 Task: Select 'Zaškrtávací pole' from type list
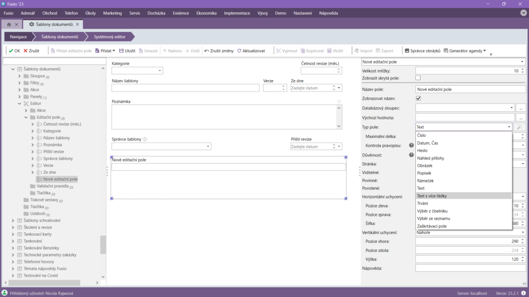click(432, 226)
